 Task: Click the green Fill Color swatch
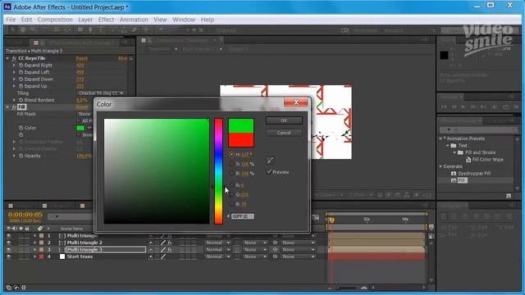pos(80,128)
